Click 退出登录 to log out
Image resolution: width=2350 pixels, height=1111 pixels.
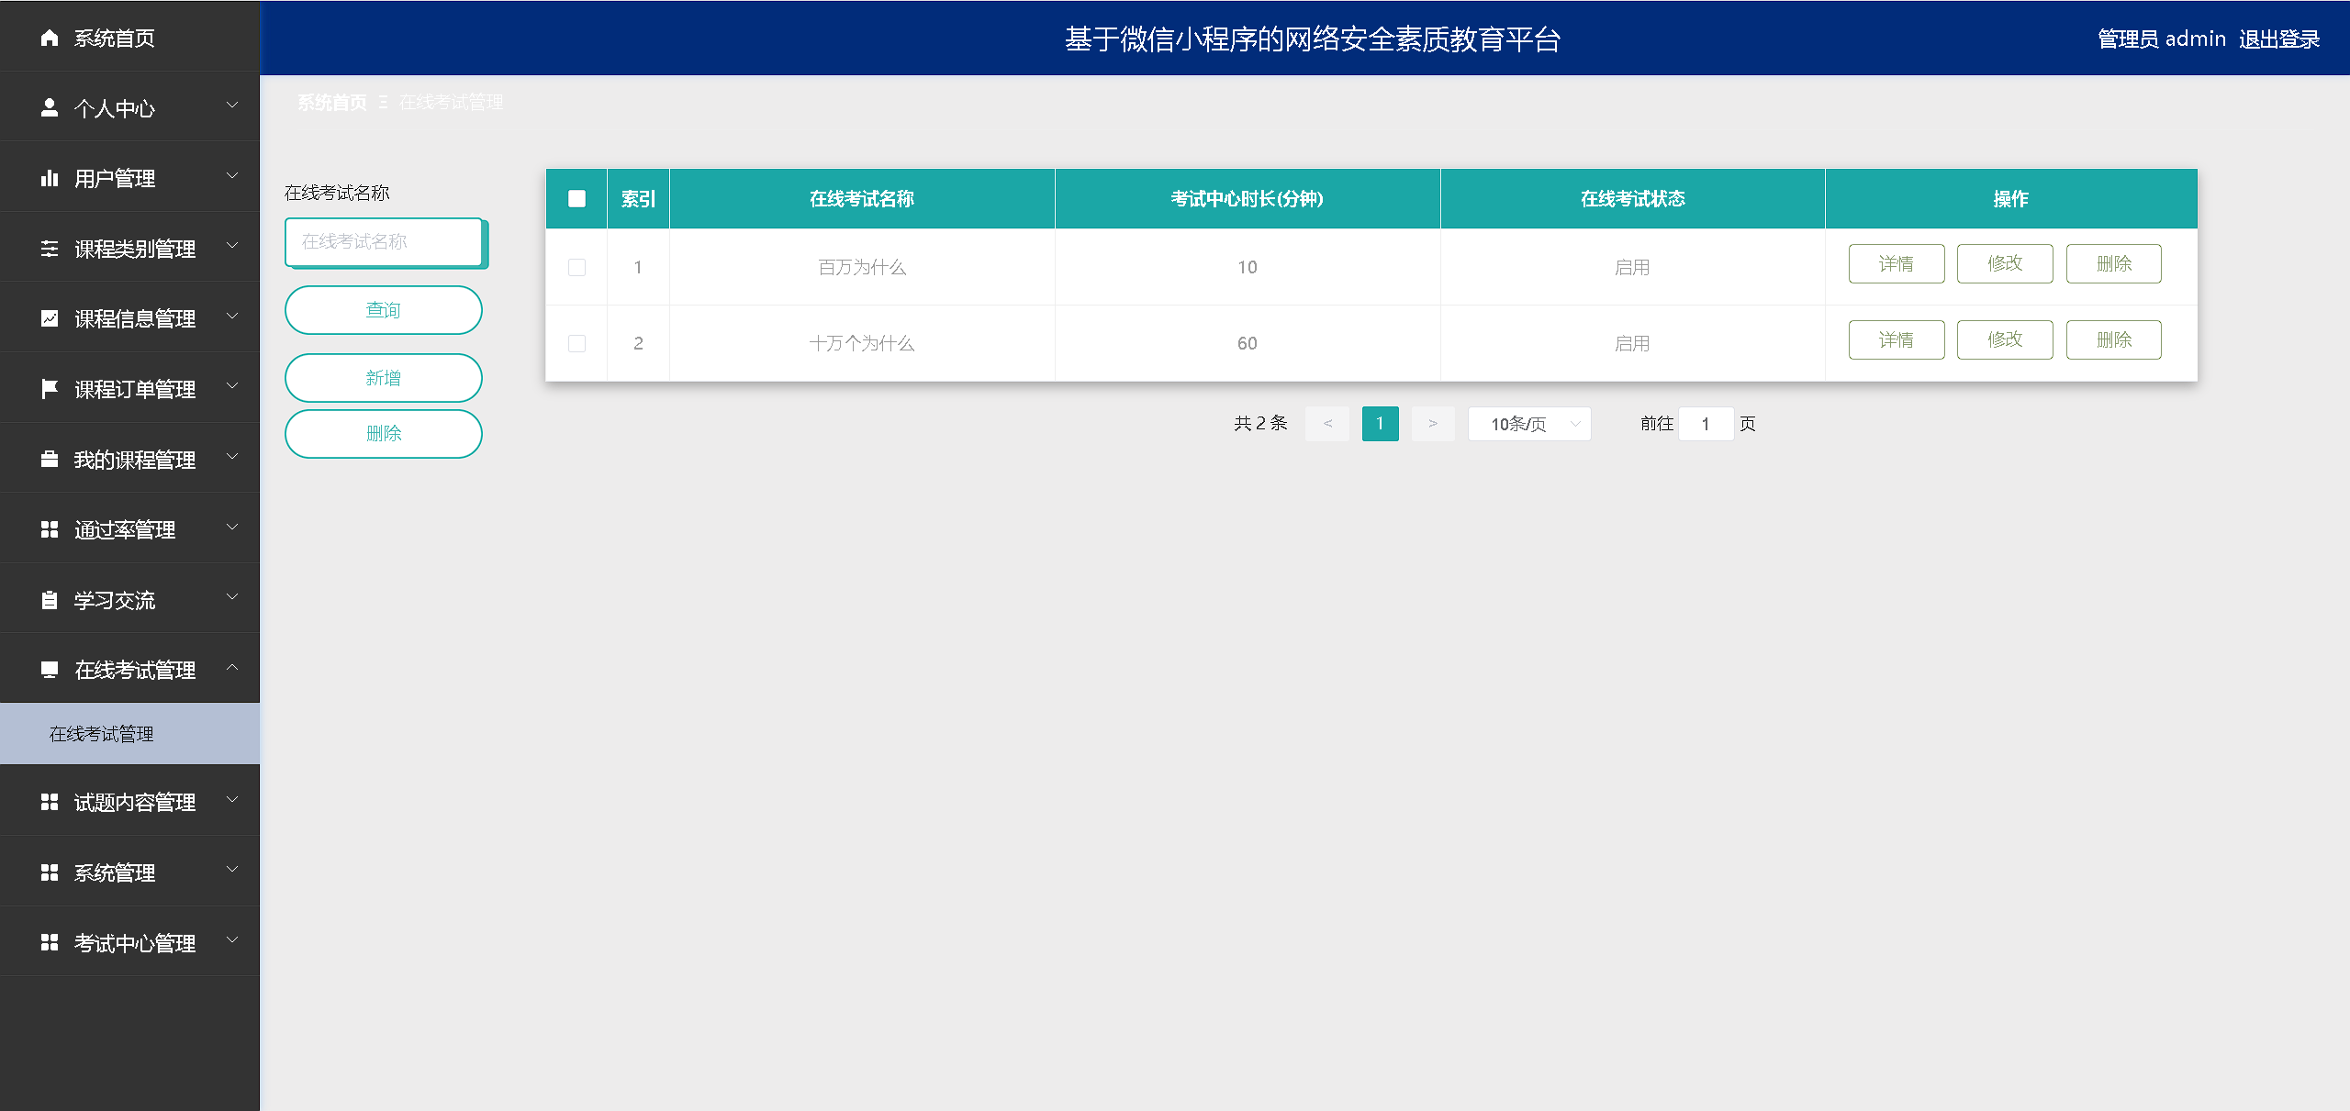(x=2278, y=39)
